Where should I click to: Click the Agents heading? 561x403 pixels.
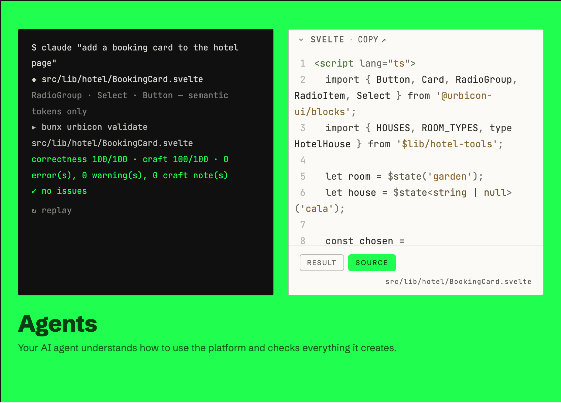[x=58, y=324]
